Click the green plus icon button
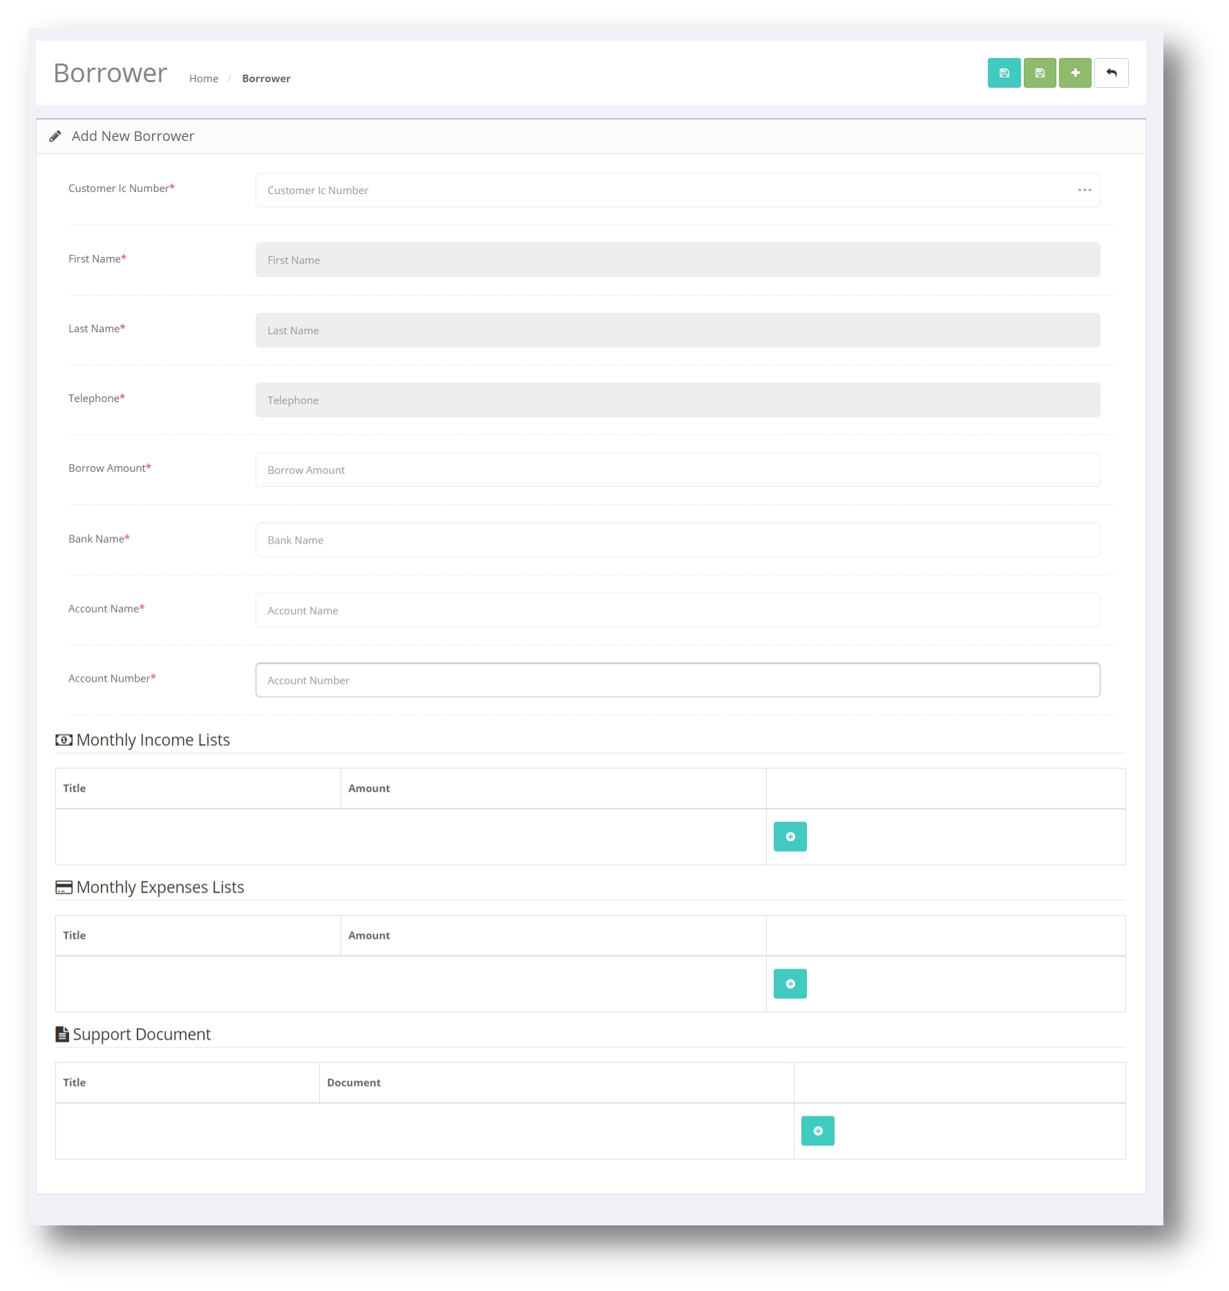This screenshot has height=1291, width=1229. pos(1075,73)
